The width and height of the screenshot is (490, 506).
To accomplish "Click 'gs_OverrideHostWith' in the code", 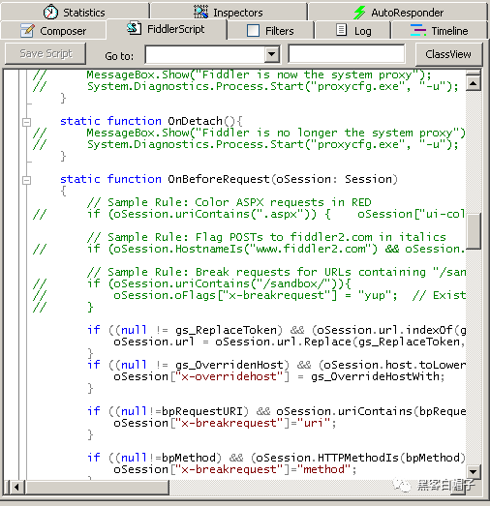I will point(375,376).
